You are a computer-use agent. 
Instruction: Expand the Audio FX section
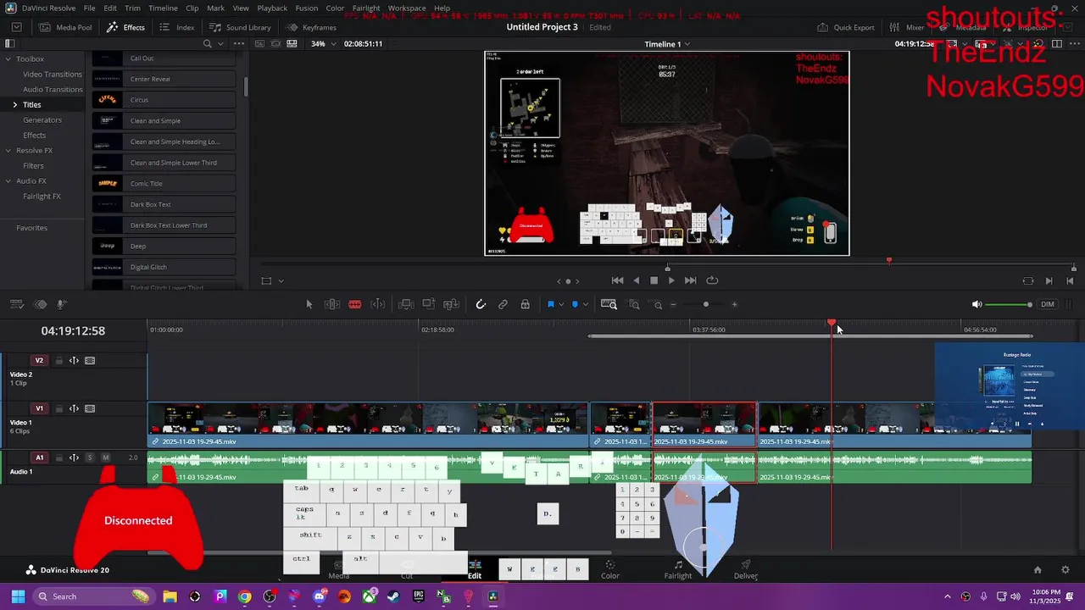point(8,181)
